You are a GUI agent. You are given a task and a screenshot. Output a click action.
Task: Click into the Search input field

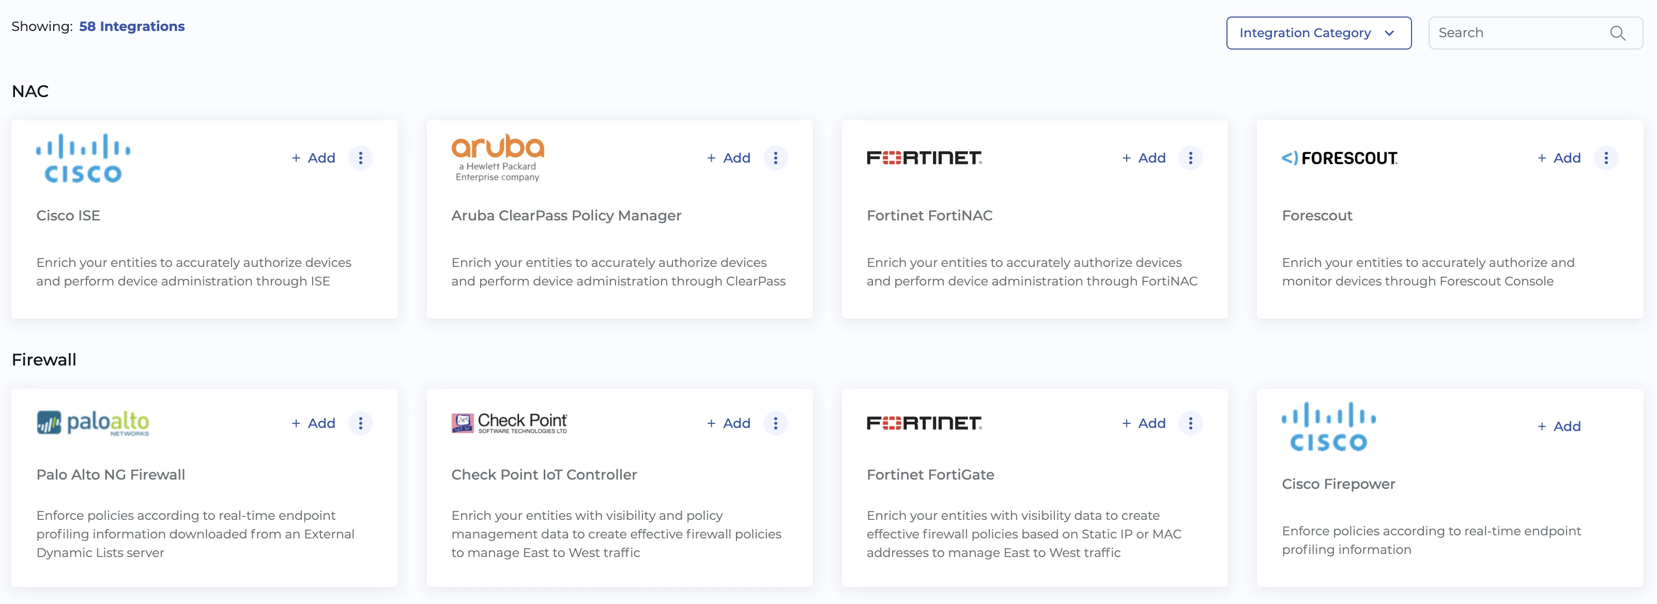[1518, 33]
